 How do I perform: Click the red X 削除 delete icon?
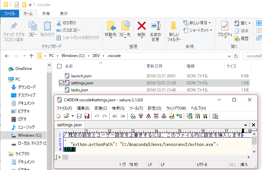(142, 26)
